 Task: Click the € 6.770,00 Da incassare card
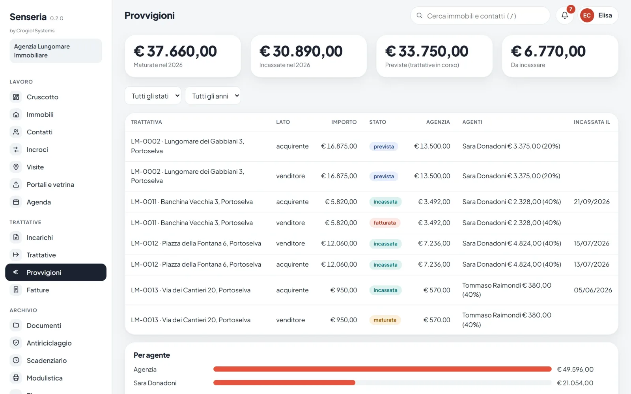coord(560,56)
